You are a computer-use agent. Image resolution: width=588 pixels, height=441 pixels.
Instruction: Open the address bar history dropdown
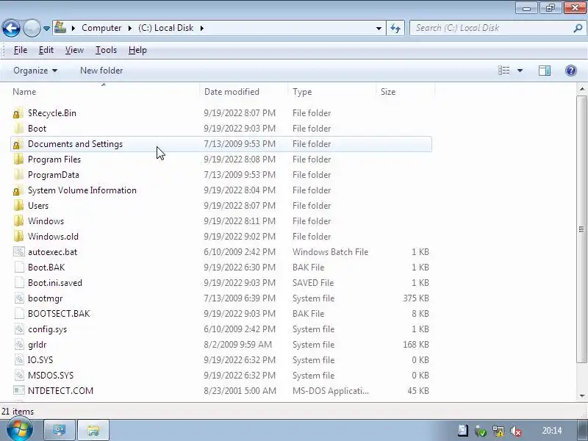379,28
